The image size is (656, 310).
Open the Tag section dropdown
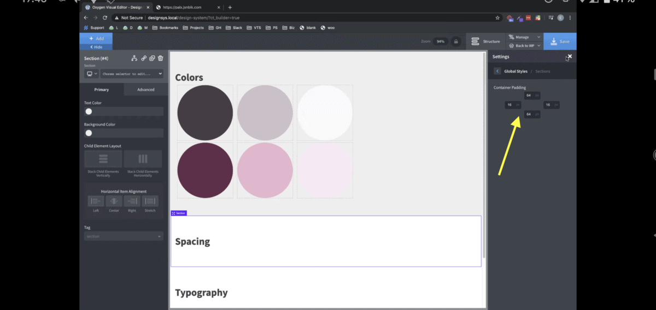point(124,236)
